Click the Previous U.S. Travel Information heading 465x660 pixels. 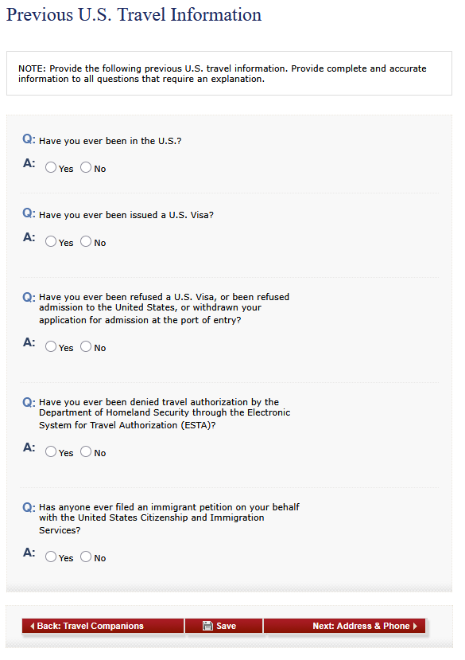coord(134,15)
